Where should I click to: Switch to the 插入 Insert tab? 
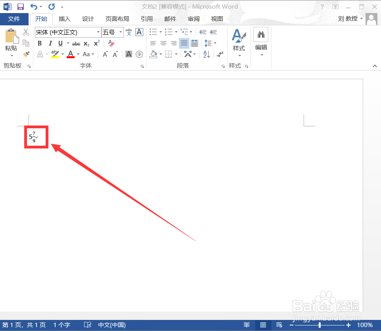64,19
